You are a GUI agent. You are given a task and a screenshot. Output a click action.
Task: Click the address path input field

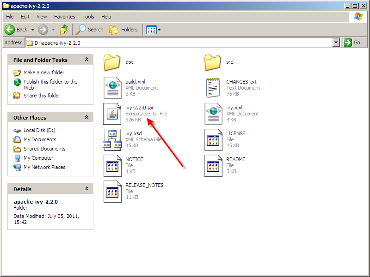tap(179, 42)
